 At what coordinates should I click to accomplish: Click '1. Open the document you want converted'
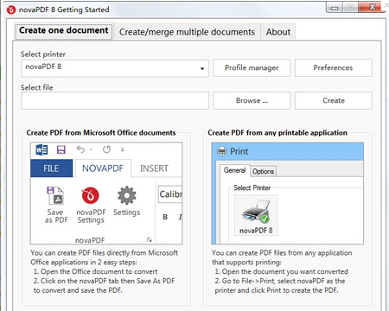[x=282, y=271]
